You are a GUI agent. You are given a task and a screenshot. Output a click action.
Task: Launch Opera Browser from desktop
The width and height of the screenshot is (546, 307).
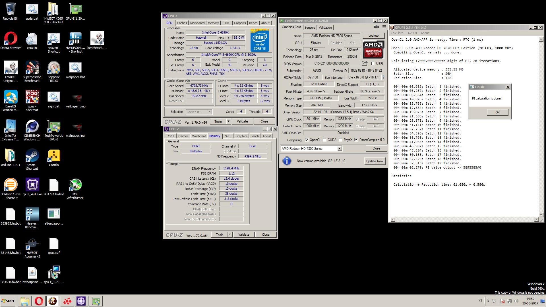[11, 41]
